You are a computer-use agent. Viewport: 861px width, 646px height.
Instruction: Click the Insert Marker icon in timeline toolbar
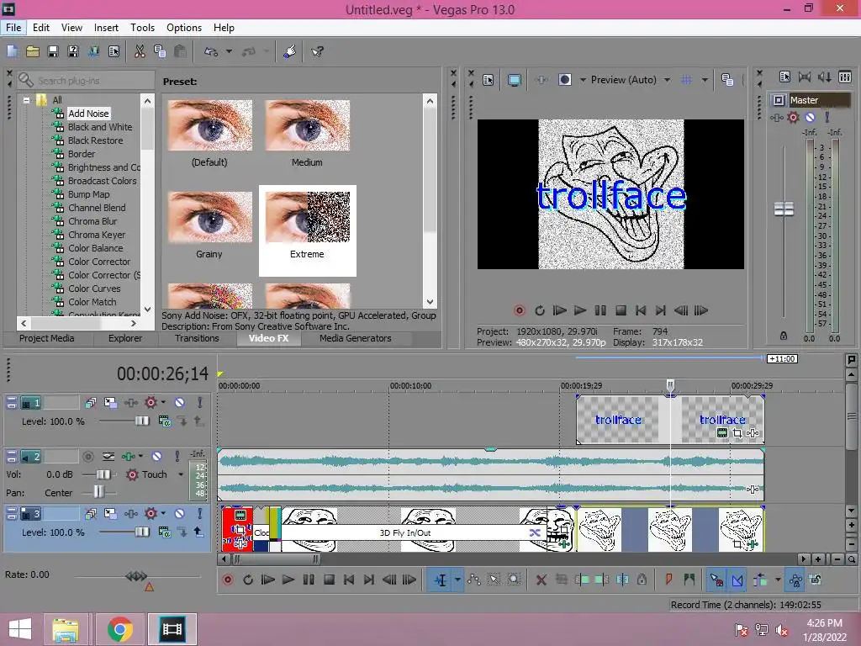pyautogui.click(x=668, y=580)
